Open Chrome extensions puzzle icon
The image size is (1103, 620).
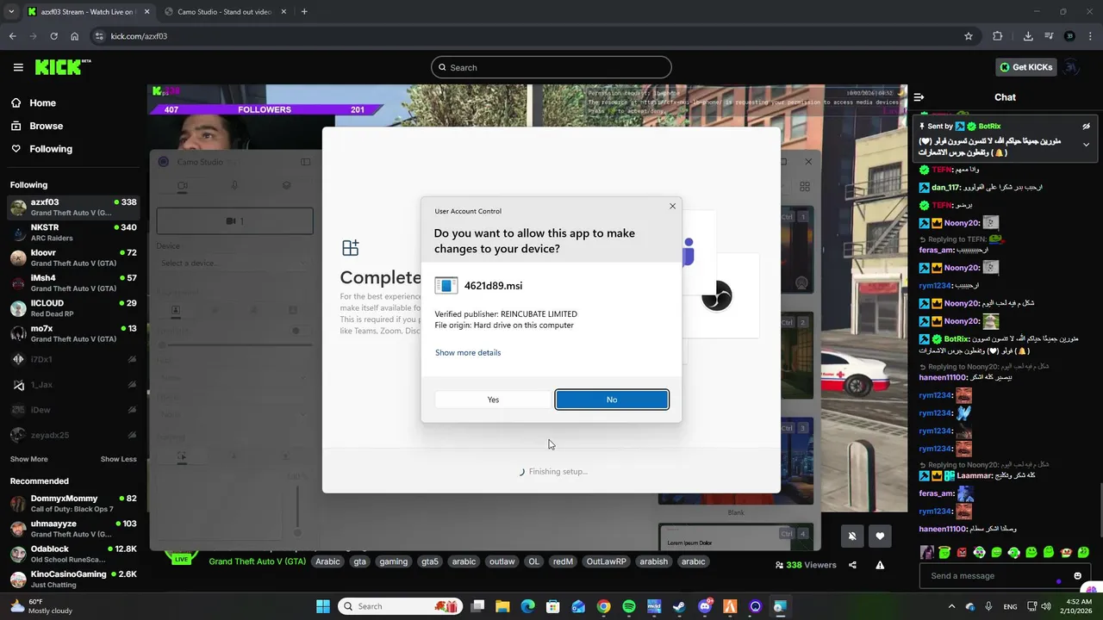coord(998,36)
